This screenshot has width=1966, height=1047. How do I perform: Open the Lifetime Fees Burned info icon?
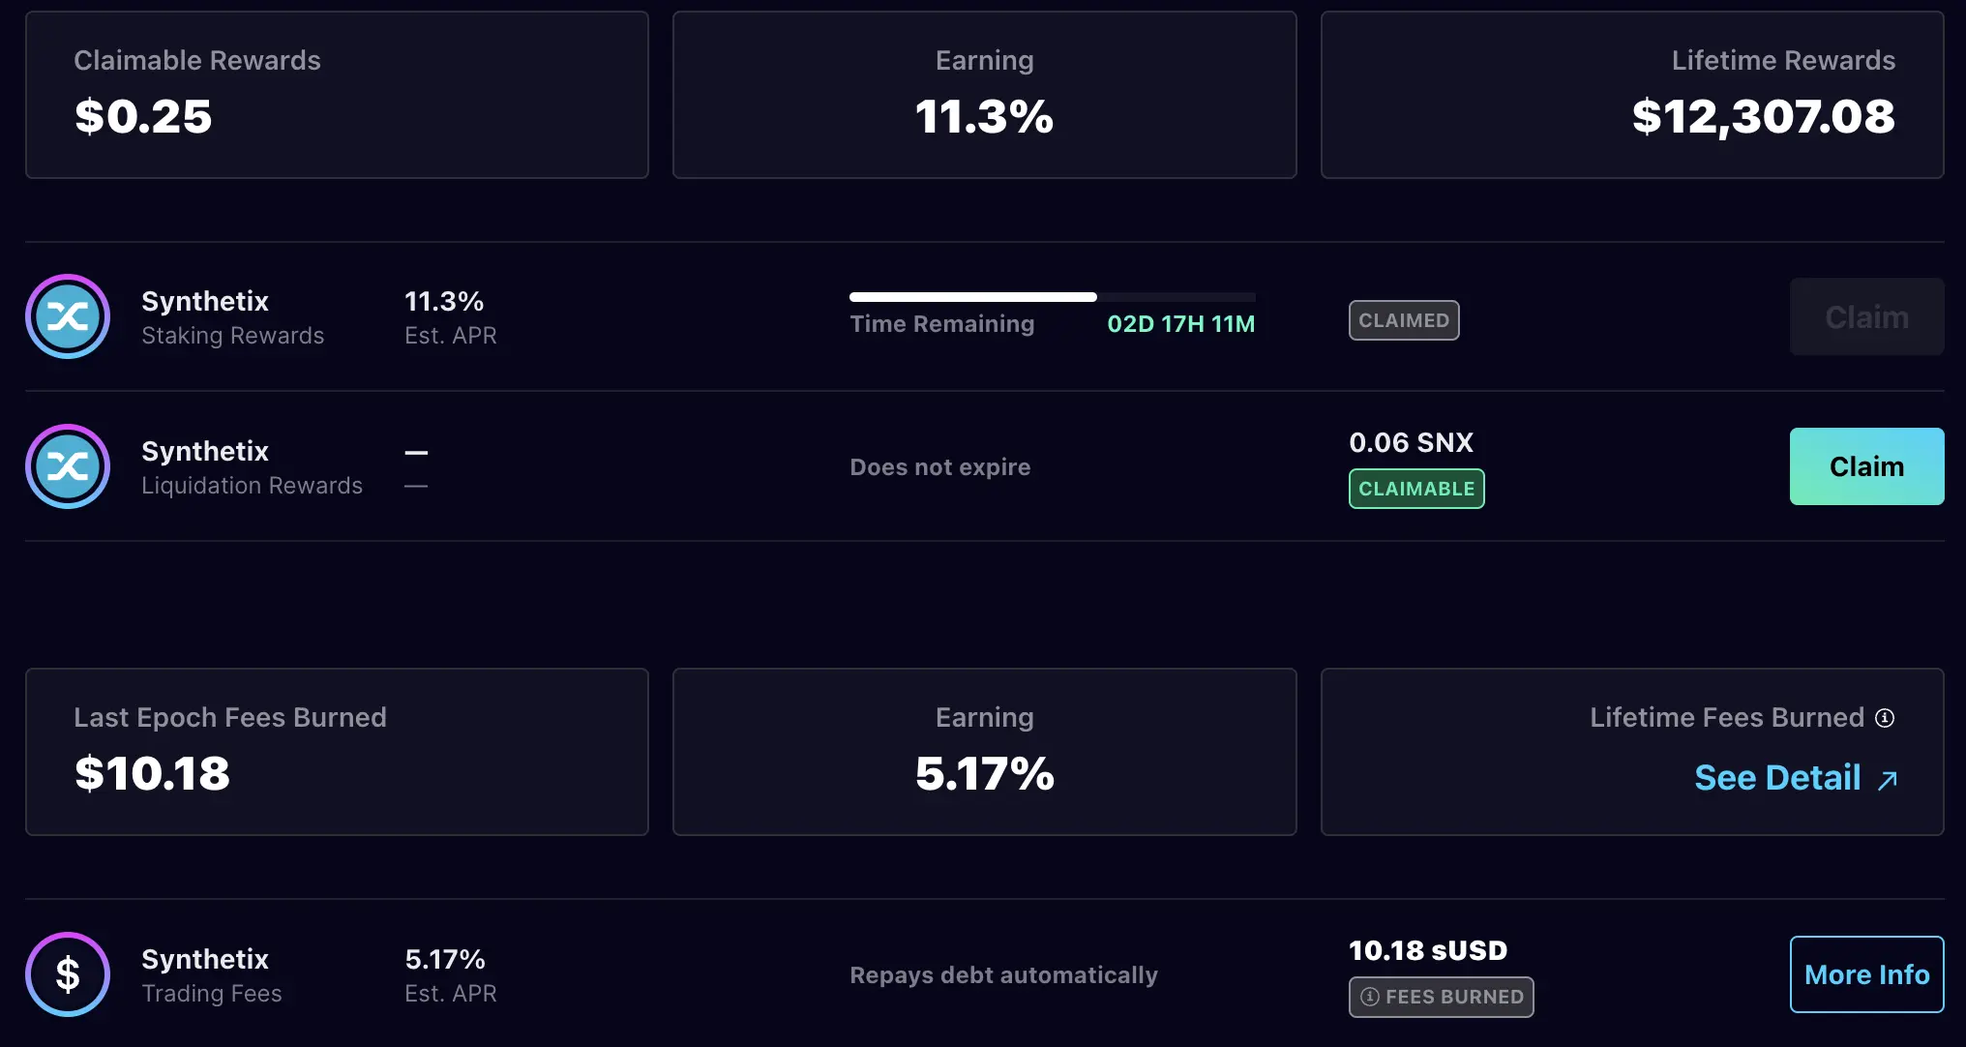(x=1885, y=717)
